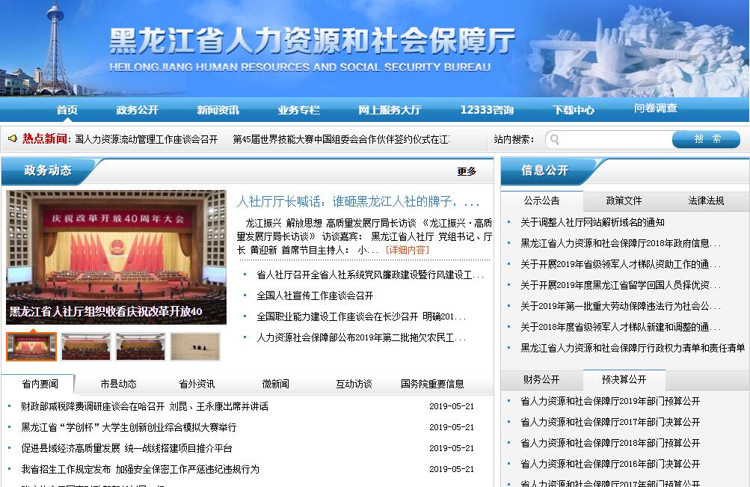
Task: Open 省人力资源和社会保障厅2017年部门决算公开
Action: point(610,423)
